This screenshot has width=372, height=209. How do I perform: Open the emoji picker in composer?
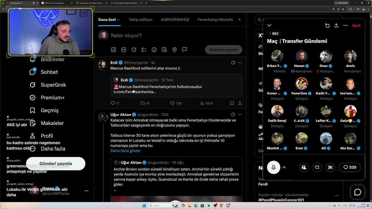154,50
